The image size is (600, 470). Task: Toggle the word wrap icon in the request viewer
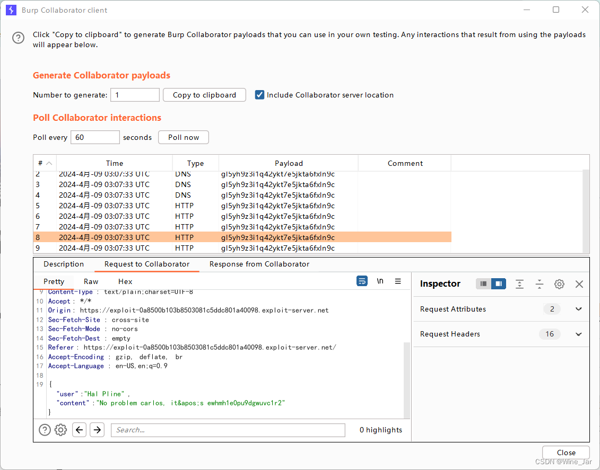[x=362, y=281]
